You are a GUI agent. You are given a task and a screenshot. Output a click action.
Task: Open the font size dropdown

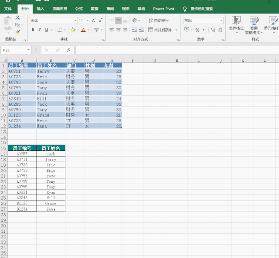coord(88,20)
